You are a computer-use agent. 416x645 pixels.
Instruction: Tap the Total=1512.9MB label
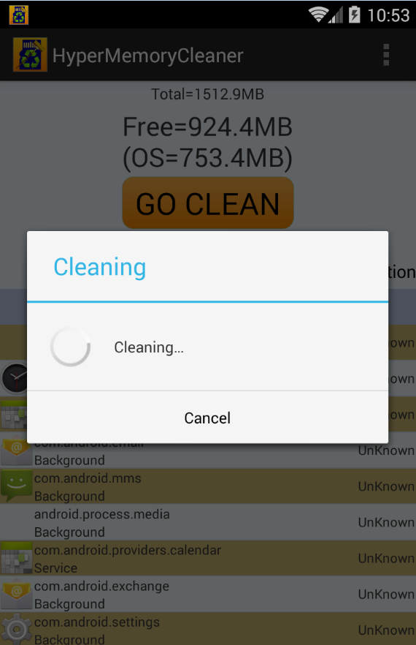click(208, 94)
